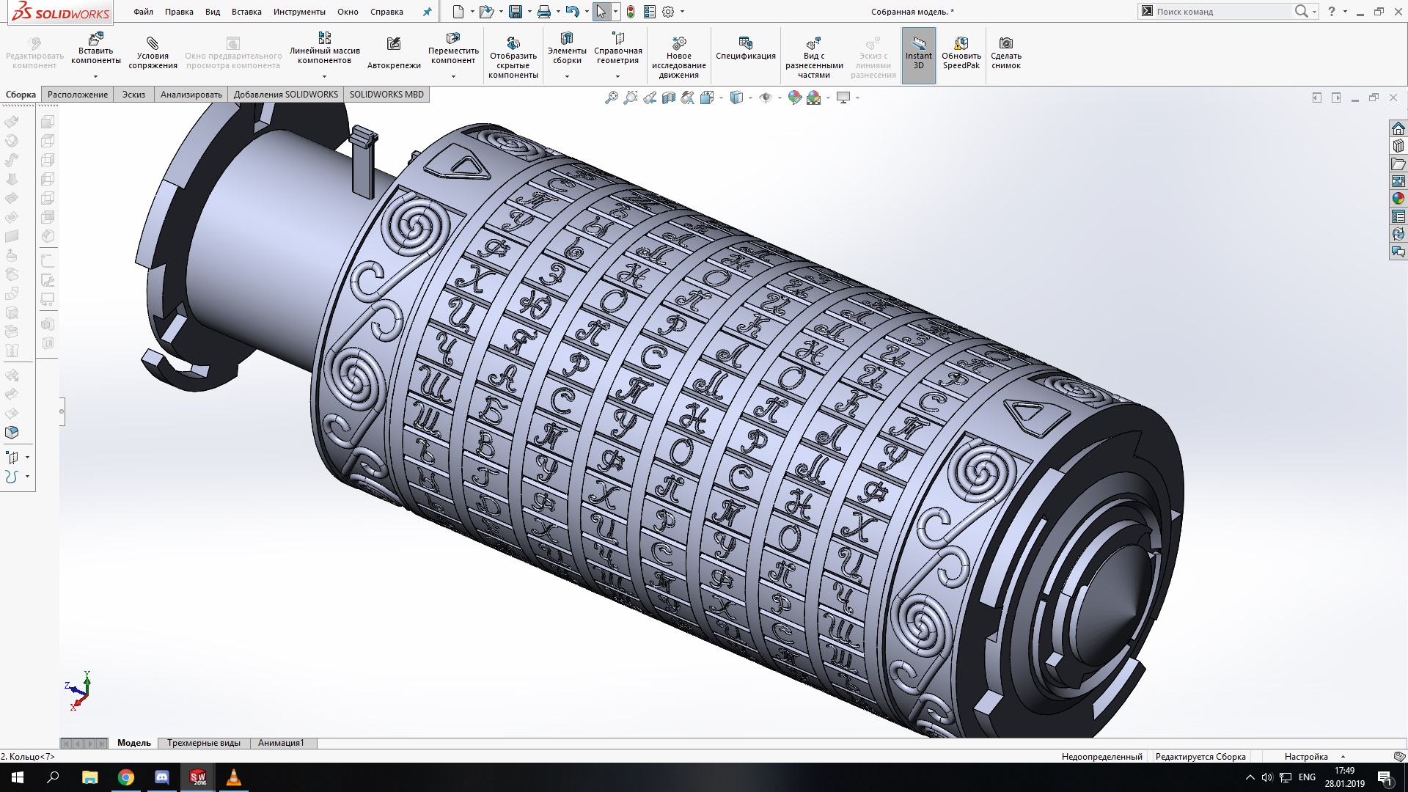Click the Zoom to Fit magnifier icon
The height and width of the screenshot is (792, 1408).
tap(611, 98)
